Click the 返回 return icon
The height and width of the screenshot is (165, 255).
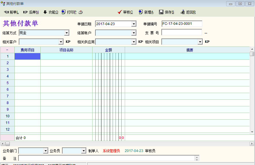pyautogui.click(x=182, y=12)
